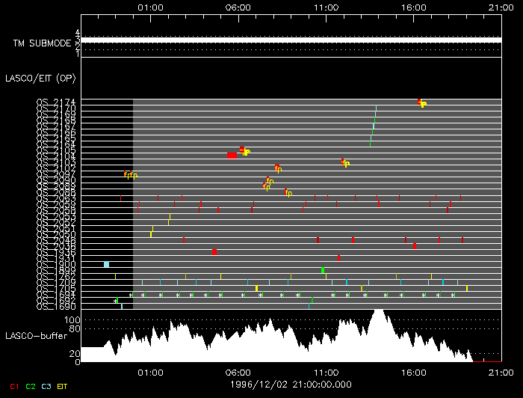The width and height of the screenshot is (523, 398).
Task: Select the OS_1690 row label
Action: click(x=56, y=307)
